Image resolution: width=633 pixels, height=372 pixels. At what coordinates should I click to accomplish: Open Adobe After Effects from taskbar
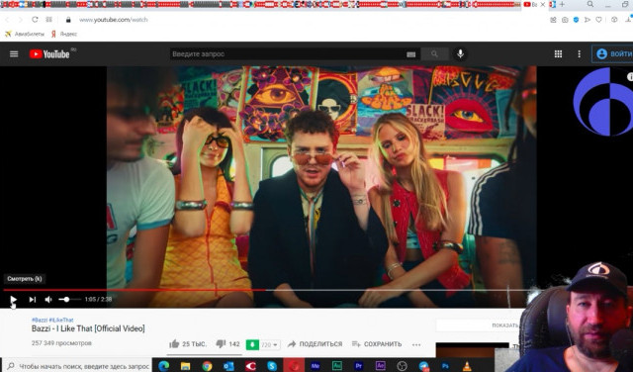pos(380,366)
